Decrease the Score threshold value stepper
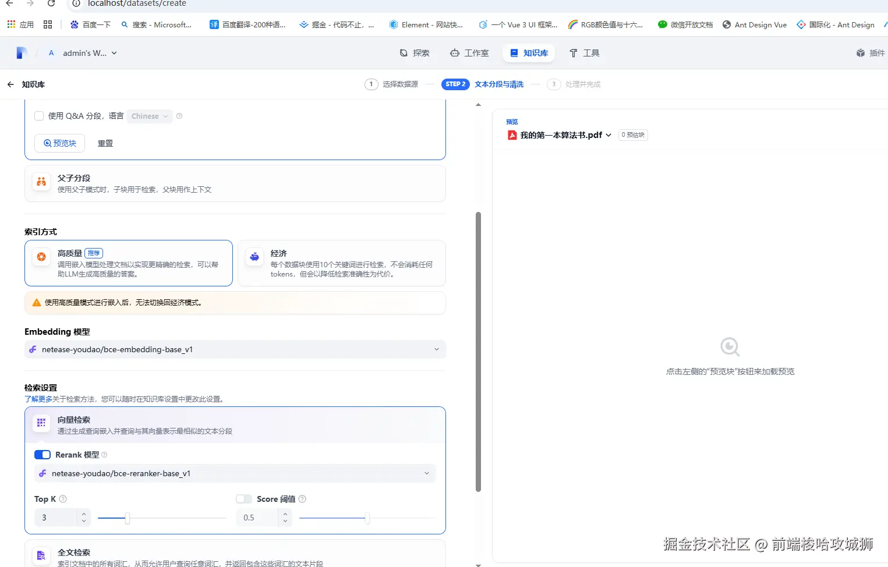Viewport: 888px width, 567px height. (285, 522)
